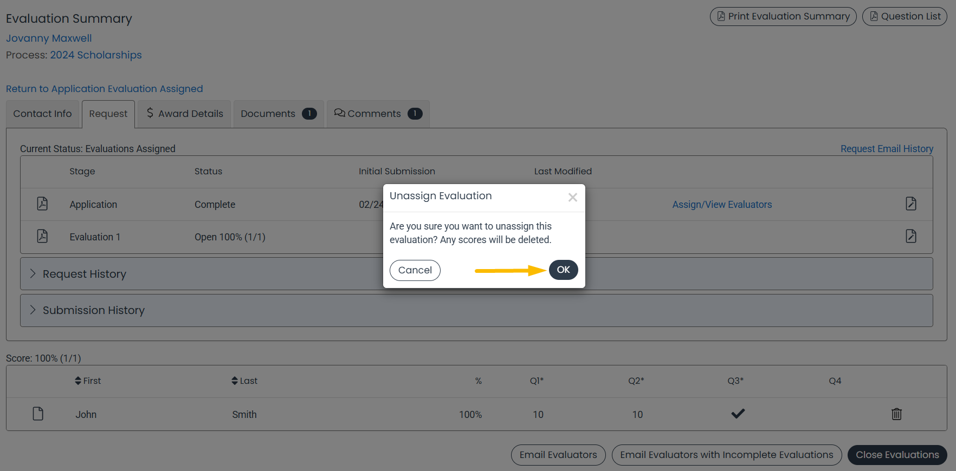The height and width of the screenshot is (471, 956).
Task: Sort by Last name column arrows
Action: coord(235,381)
